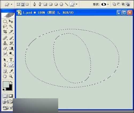
Task: Expand custom shape geometry options arrow
Action: point(77,4)
